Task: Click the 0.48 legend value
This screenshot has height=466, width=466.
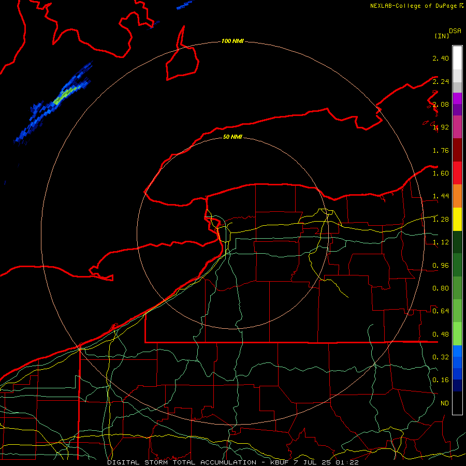Action: [441, 334]
